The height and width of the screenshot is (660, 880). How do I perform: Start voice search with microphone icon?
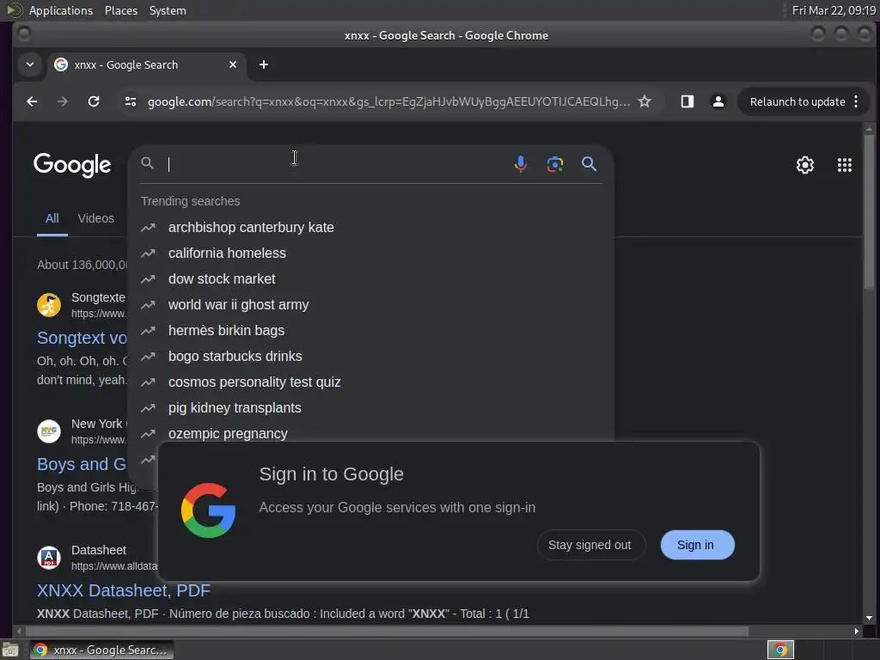point(520,164)
